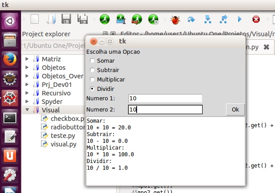Close the open .py editor tab
The height and width of the screenshot is (193, 275).
(x=266, y=47)
